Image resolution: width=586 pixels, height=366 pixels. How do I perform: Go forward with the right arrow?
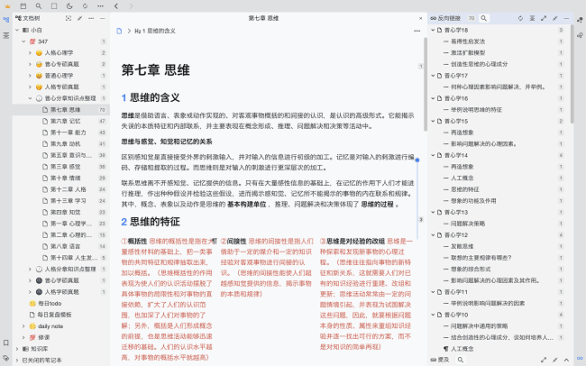(131, 6)
